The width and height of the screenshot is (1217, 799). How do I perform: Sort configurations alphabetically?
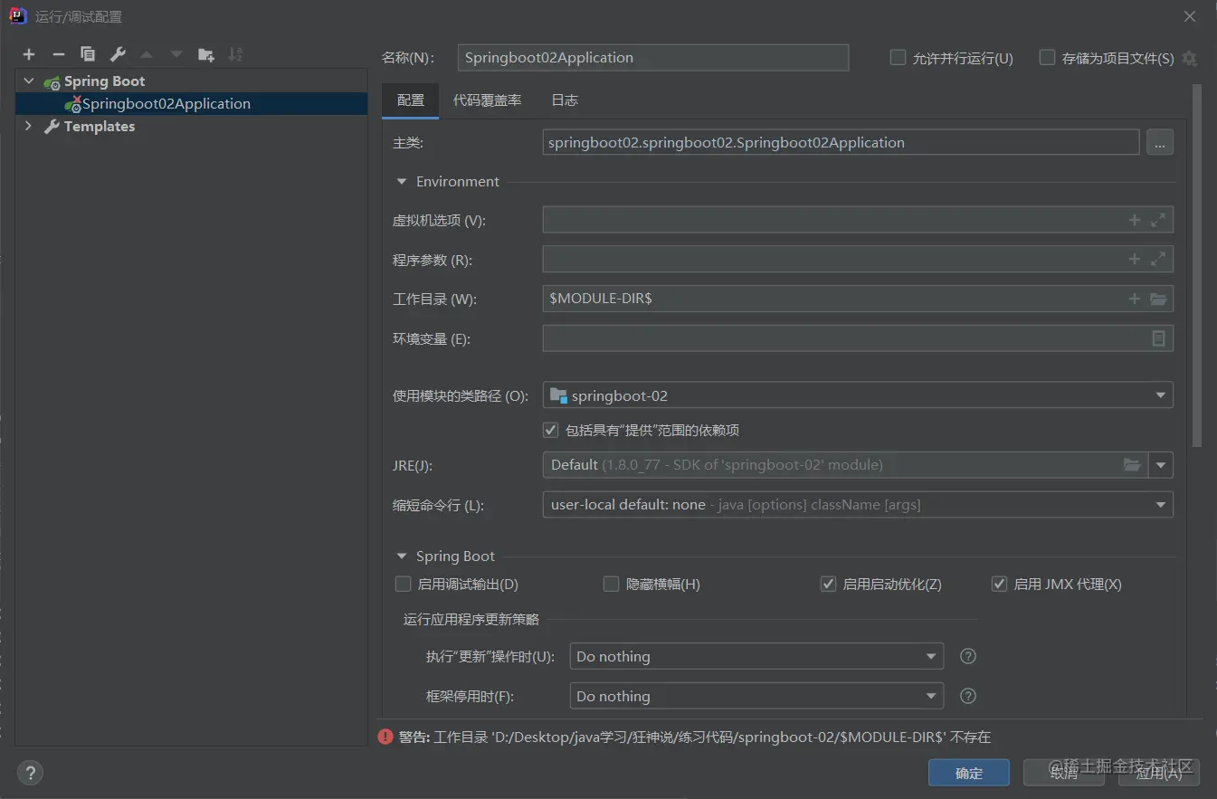[235, 55]
